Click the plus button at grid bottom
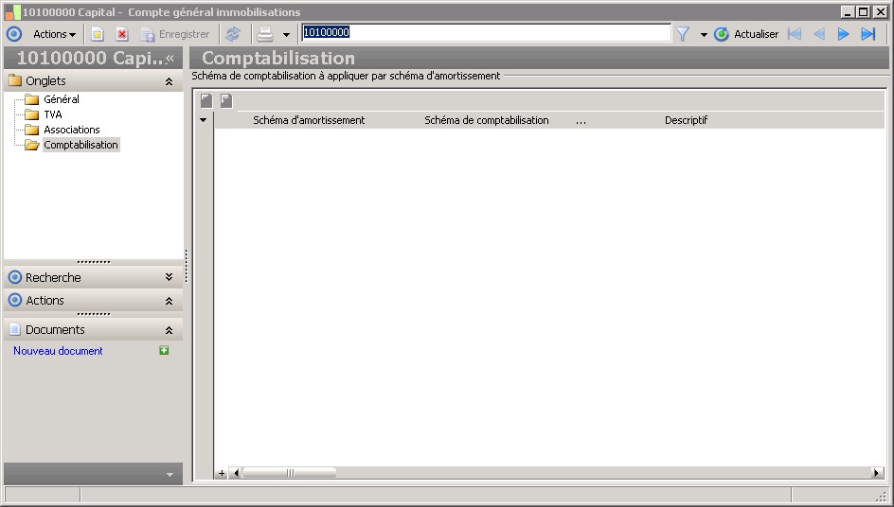The height and width of the screenshot is (507, 894). point(222,473)
